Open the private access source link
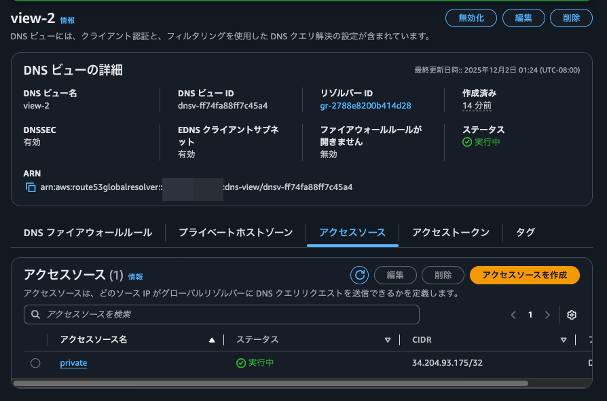Image resolution: width=607 pixels, height=401 pixels. pyautogui.click(x=73, y=363)
